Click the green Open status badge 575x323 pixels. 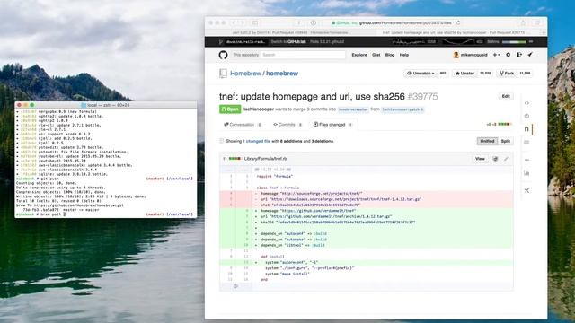tap(230, 109)
